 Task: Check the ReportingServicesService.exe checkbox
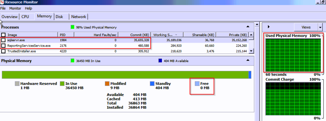[3, 45]
